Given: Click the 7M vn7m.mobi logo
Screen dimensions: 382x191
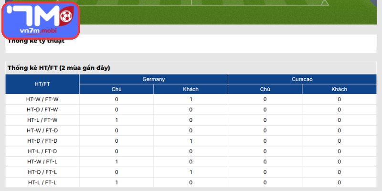Looking at the screenshot, I should click(x=41, y=21).
